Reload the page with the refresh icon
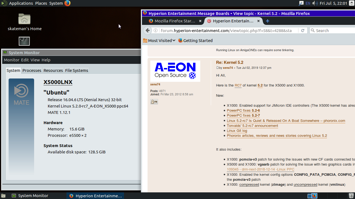Viewport: 355px width, 199px height. click(303, 31)
